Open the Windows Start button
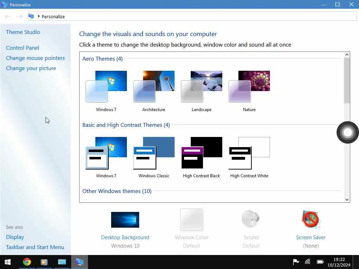The image size is (359, 269). [8, 262]
